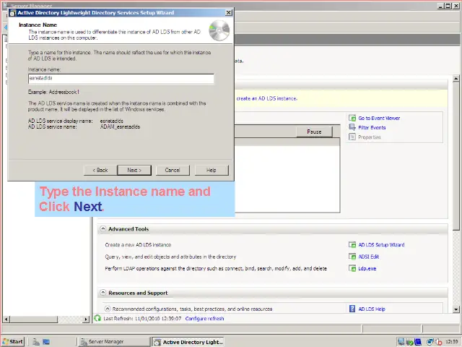Click the Filter Events icon

(352, 127)
